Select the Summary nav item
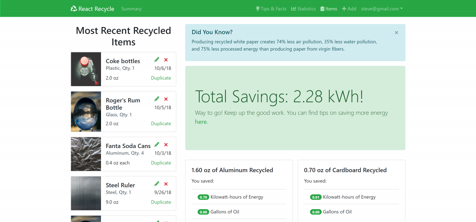The height and width of the screenshot is (222, 476). pos(131,8)
